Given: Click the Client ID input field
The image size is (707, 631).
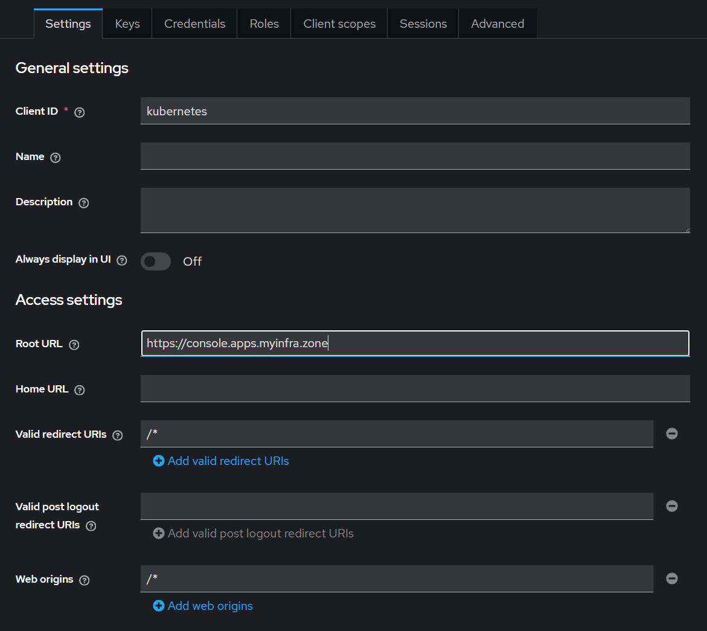Looking at the screenshot, I should tap(415, 111).
